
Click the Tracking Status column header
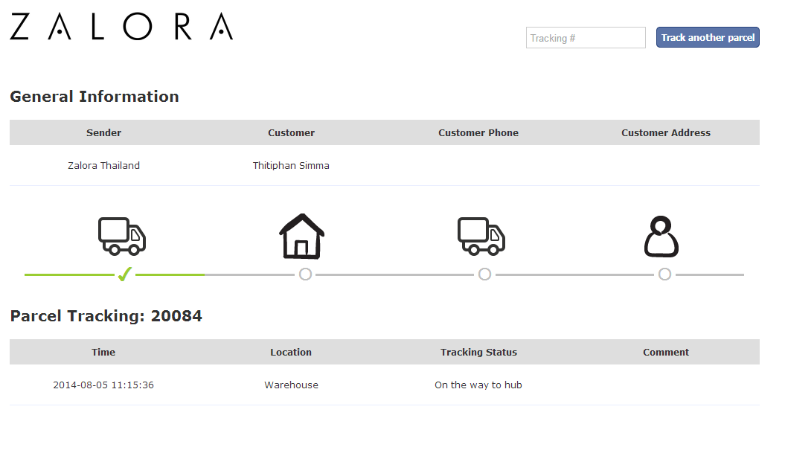click(478, 352)
